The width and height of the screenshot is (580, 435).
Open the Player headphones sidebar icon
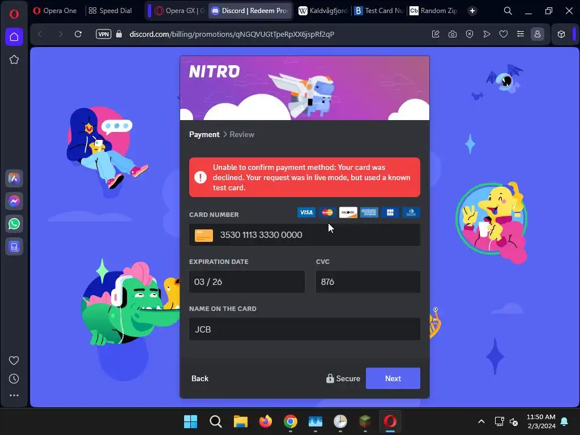click(x=14, y=246)
